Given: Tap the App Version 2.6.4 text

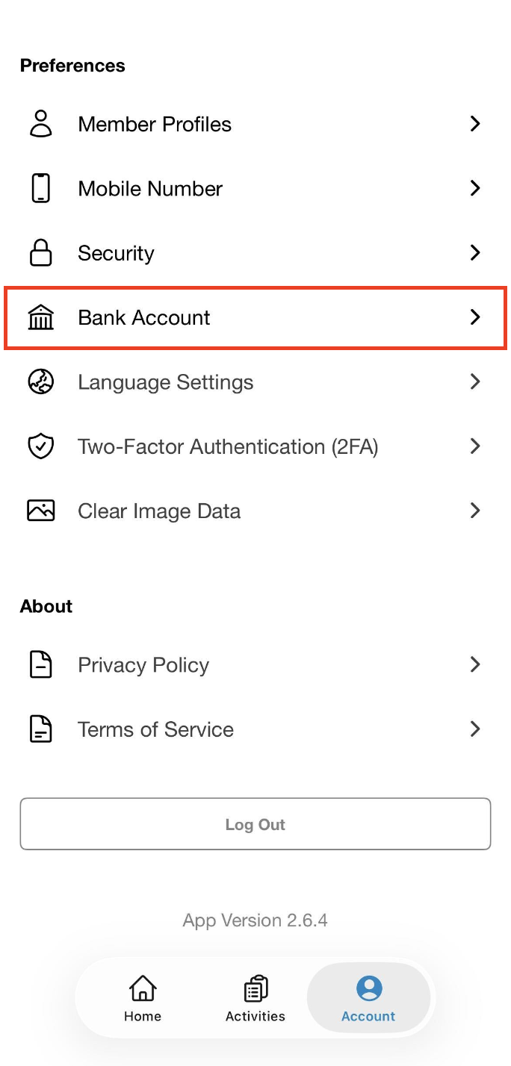Looking at the screenshot, I should (255, 920).
